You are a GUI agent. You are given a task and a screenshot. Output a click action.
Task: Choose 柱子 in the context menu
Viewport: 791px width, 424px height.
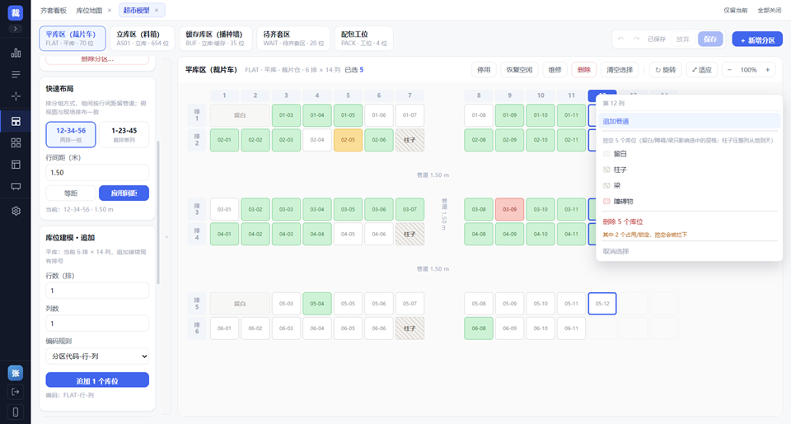pos(690,170)
